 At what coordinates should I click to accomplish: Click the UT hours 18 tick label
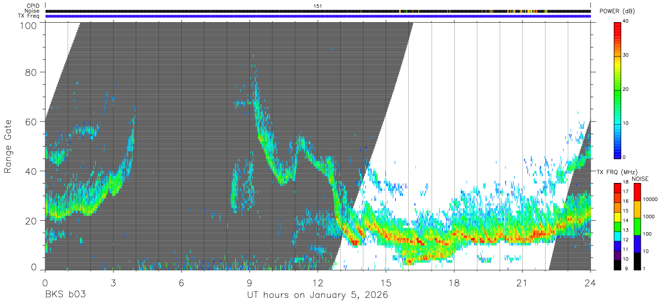click(x=454, y=282)
